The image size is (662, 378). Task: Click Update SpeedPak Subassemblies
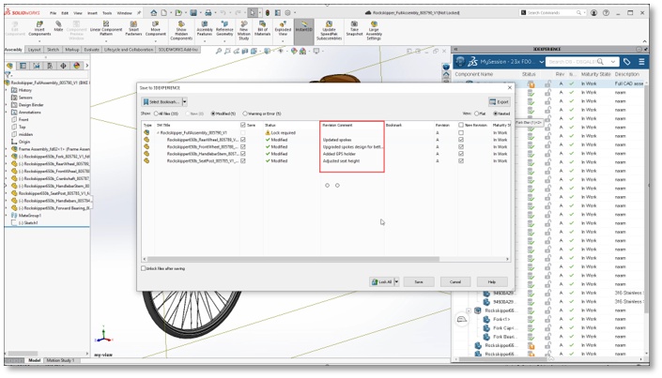[329, 30]
